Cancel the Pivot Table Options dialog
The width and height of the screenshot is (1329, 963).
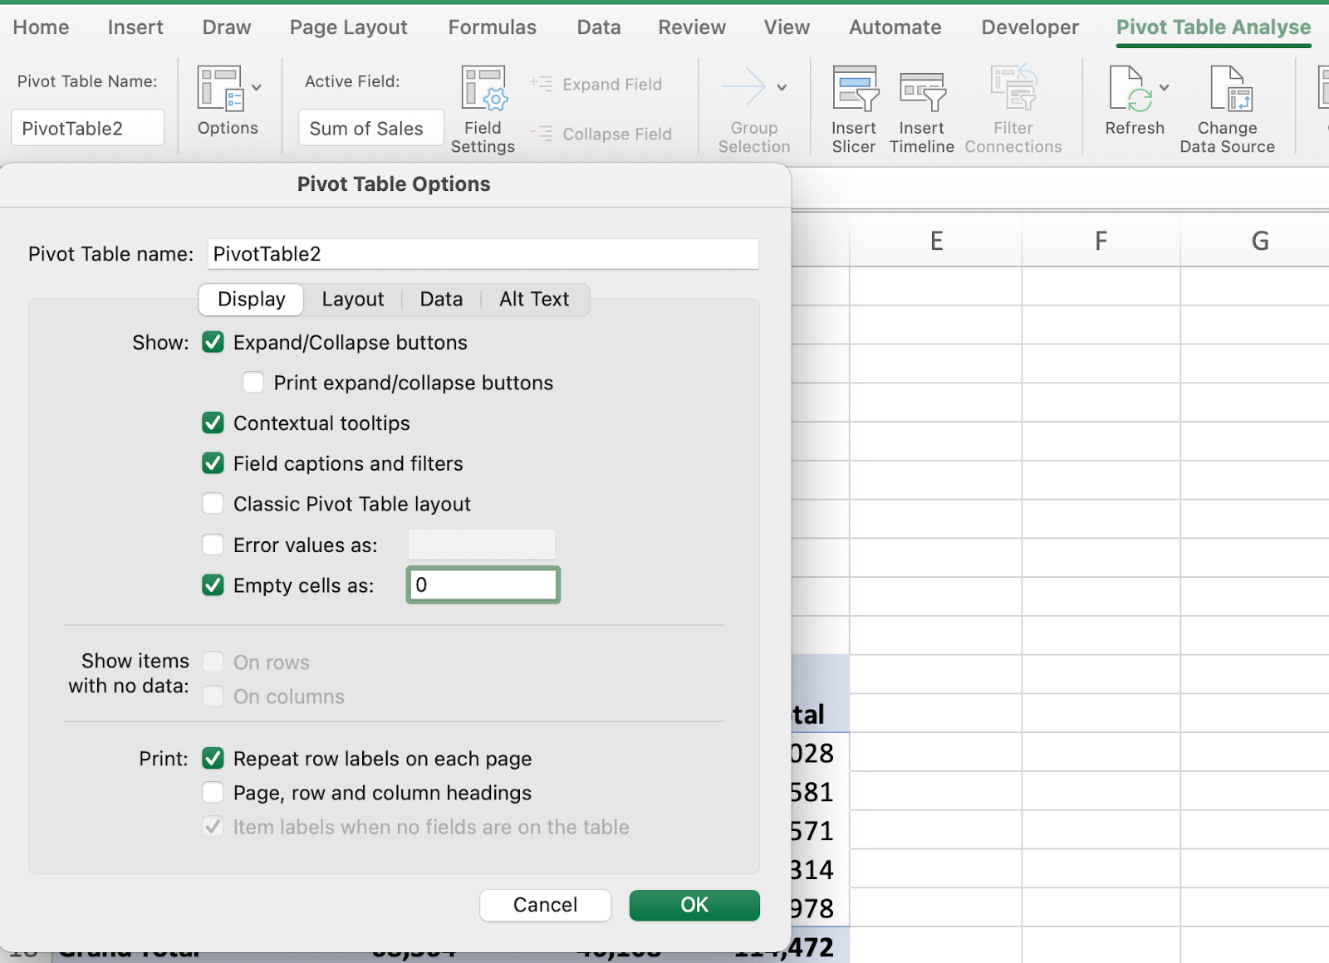click(545, 905)
